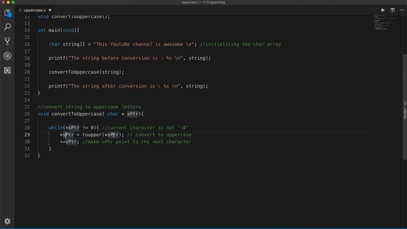The height and width of the screenshot is (229, 407).
Task: Click the code minimap preview
Action: 385,23
